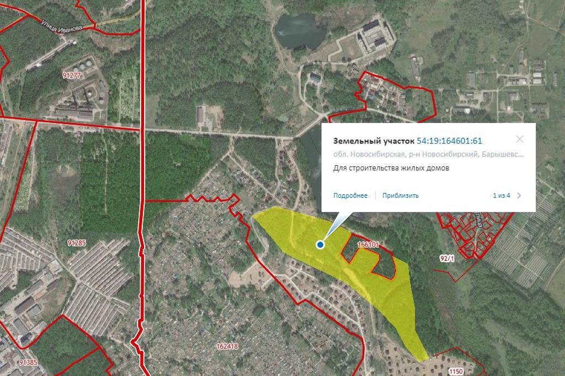
Task: Select cadastral block label 91285
Action: click(76, 243)
